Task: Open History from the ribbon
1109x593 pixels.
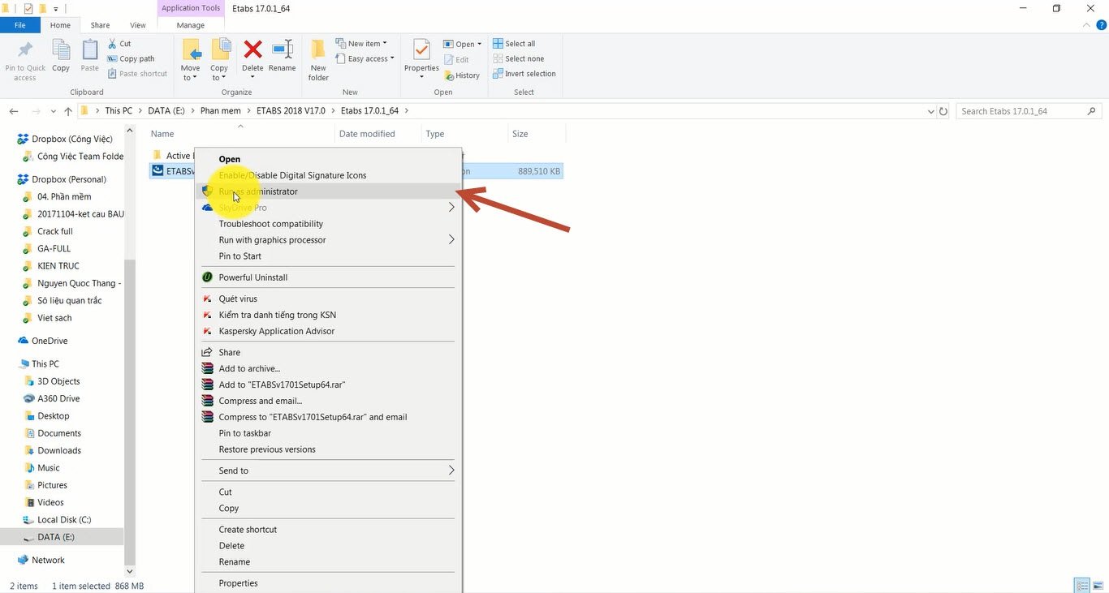Action: (462, 75)
